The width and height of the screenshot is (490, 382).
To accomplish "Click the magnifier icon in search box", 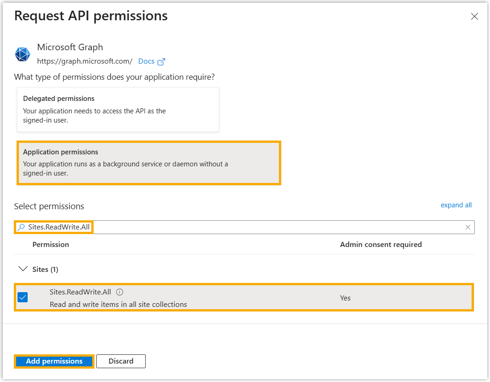I will [x=21, y=227].
